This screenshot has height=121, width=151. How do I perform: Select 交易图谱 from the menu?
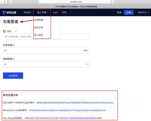click(x=39, y=20)
